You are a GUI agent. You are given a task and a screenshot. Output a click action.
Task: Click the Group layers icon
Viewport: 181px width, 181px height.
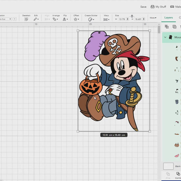click(x=167, y=27)
